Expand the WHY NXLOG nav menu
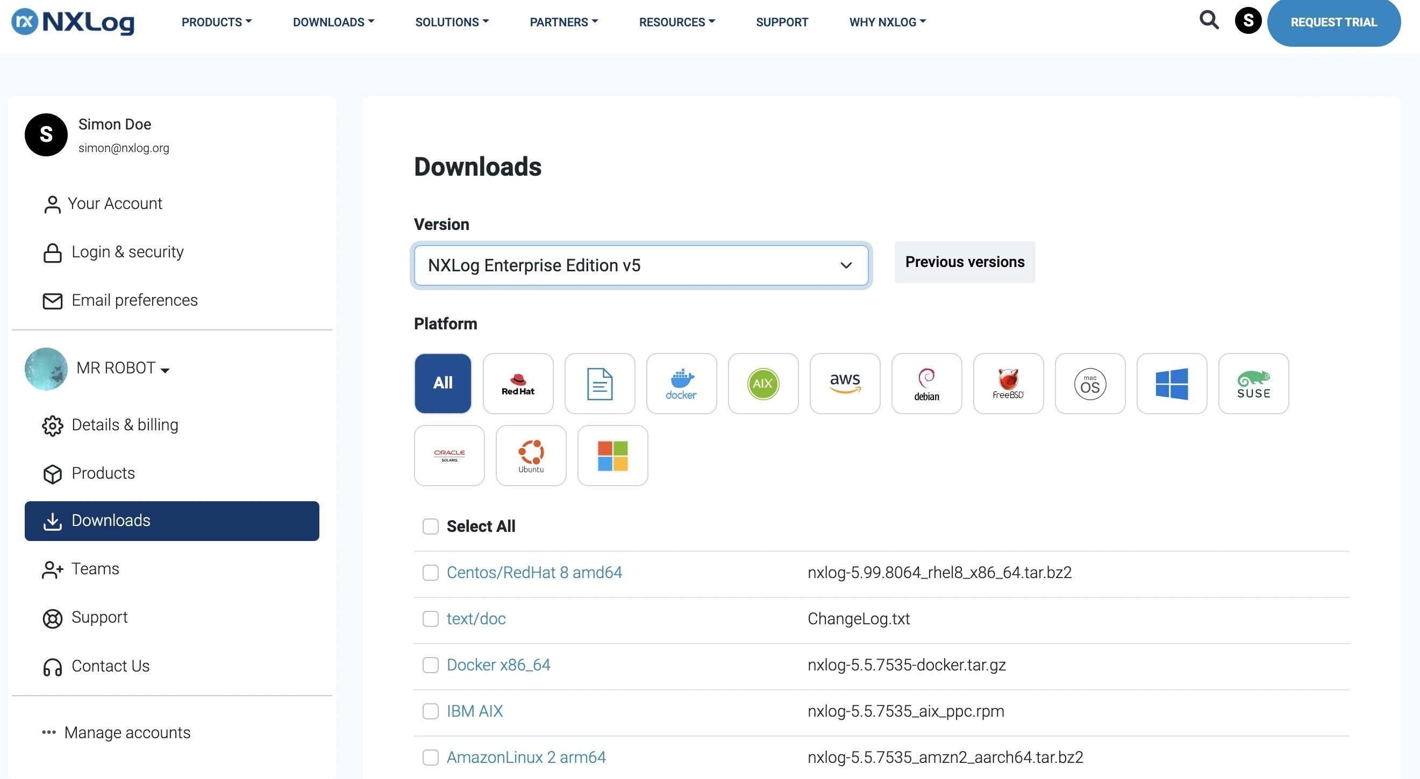Viewport: 1420px width, 779px height. pos(888,22)
